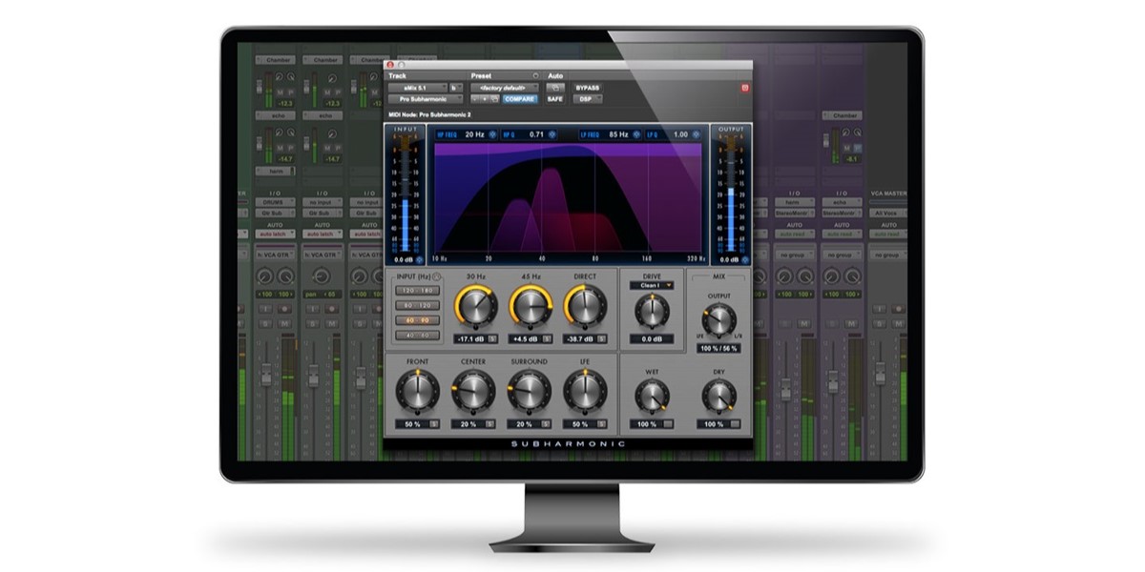Image resolution: width=1145 pixels, height=572 pixels.
Task: Click the previous preset minus button
Action: (x=476, y=98)
